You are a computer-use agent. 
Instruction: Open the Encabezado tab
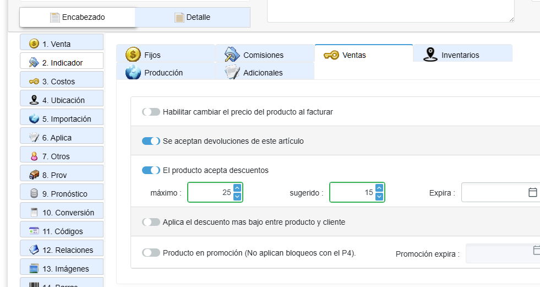pos(77,17)
